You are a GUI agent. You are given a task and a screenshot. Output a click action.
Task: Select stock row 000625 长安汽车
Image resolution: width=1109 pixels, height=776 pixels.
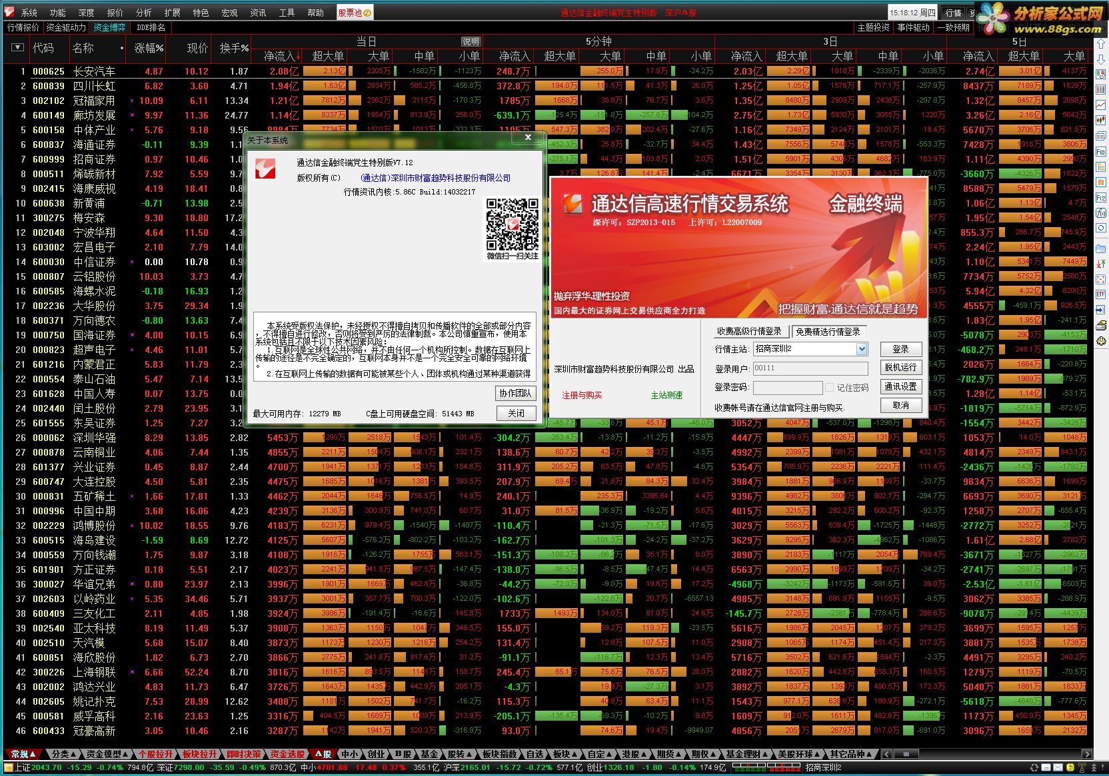547,71
